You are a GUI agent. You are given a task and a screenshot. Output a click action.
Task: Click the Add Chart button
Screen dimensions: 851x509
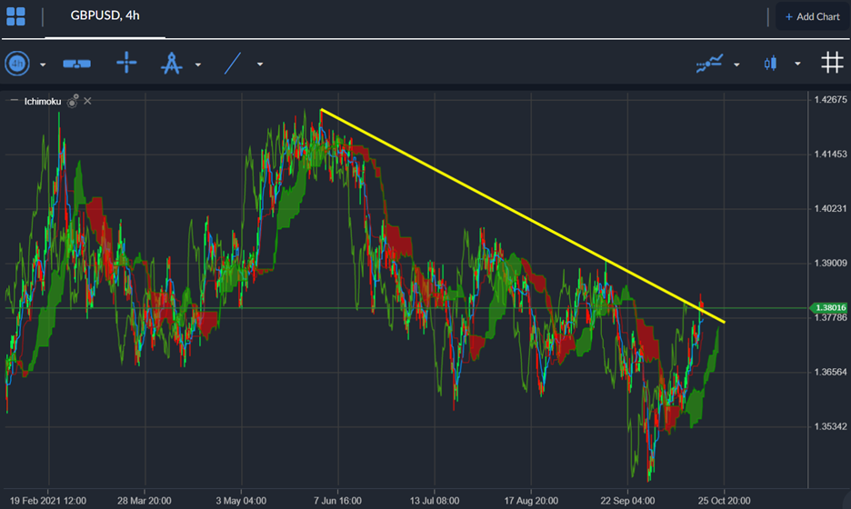pyautogui.click(x=813, y=17)
